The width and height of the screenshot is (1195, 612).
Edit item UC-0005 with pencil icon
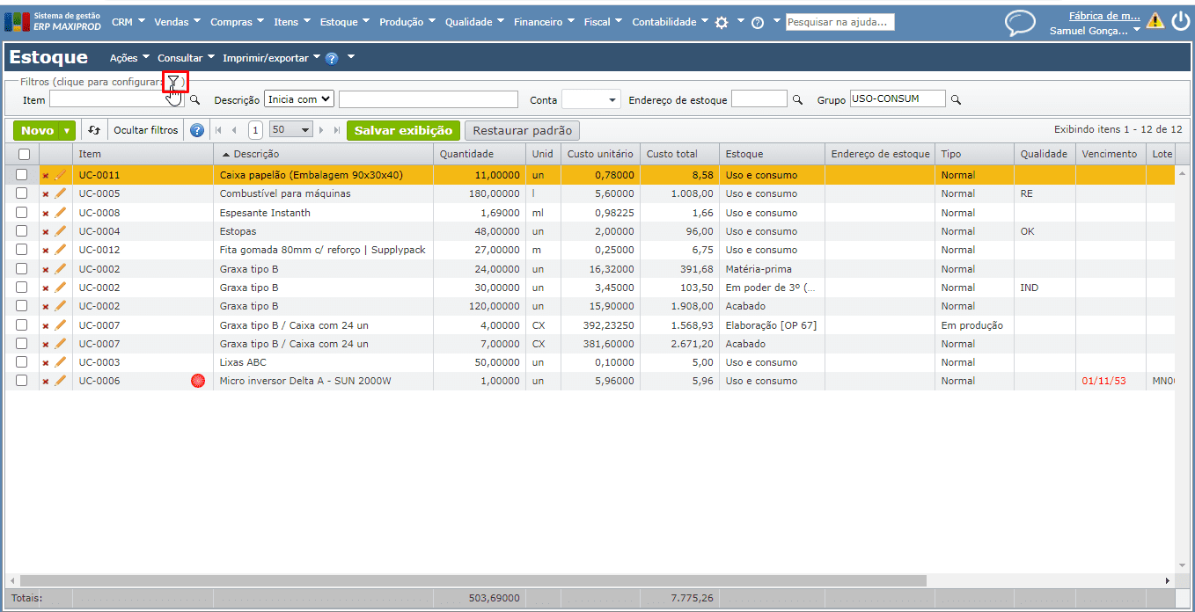pos(61,193)
